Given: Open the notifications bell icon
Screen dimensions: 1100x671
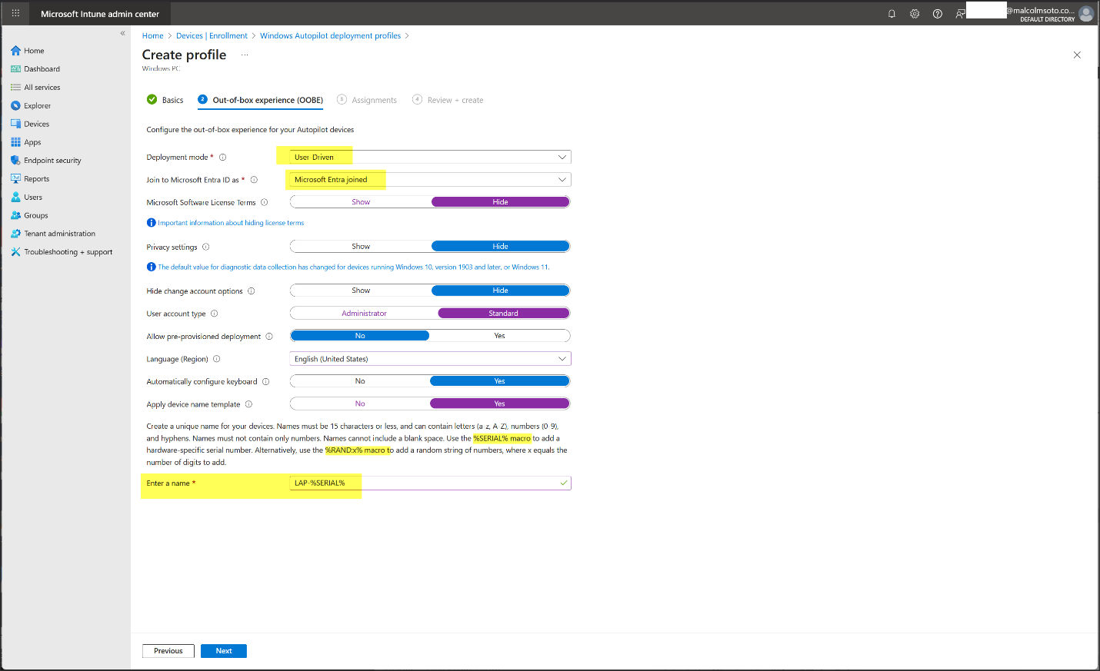Looking at the screenshot, I should [x=892, y=14].
